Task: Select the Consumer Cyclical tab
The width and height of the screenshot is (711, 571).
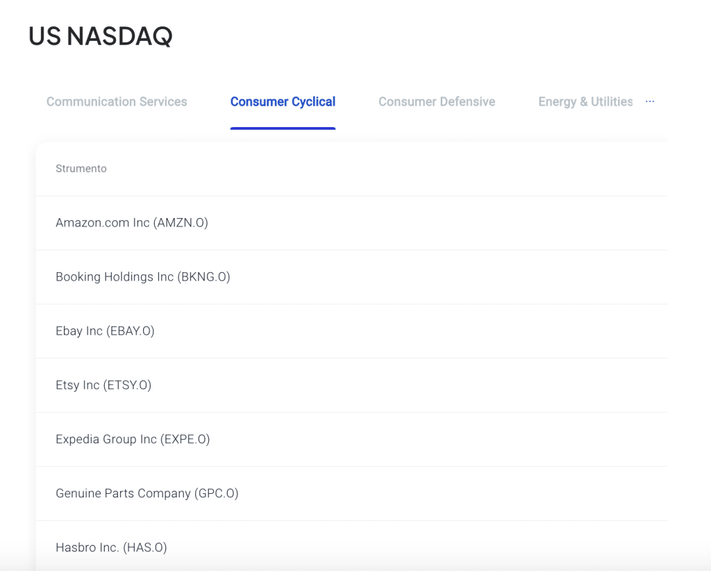Action: click(283, 101)
